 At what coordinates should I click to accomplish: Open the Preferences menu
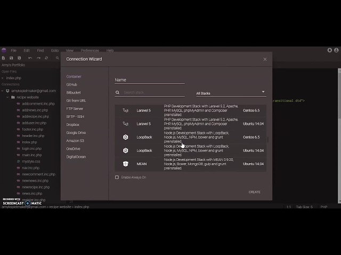pyautogui.click(x=90, y=50)
